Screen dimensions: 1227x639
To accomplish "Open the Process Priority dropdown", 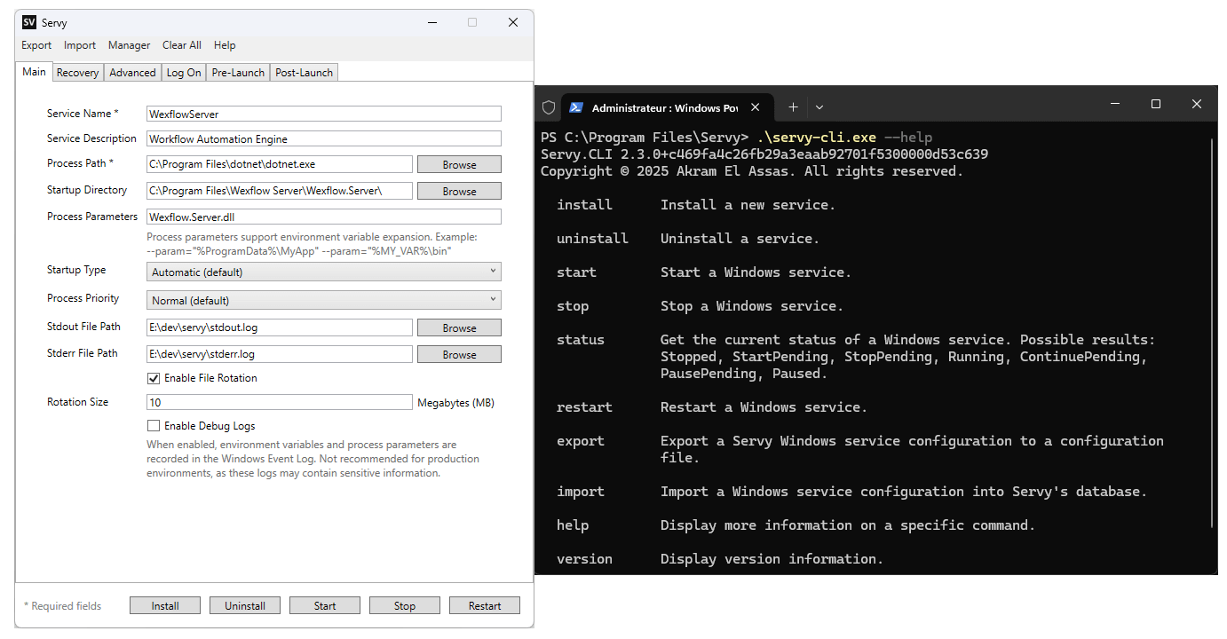I will click(x=493, y=300).
